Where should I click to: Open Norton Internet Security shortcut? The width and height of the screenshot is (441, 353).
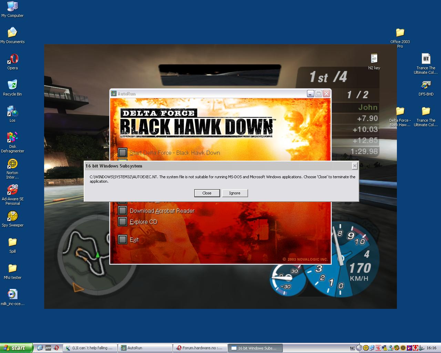[12, 169]
